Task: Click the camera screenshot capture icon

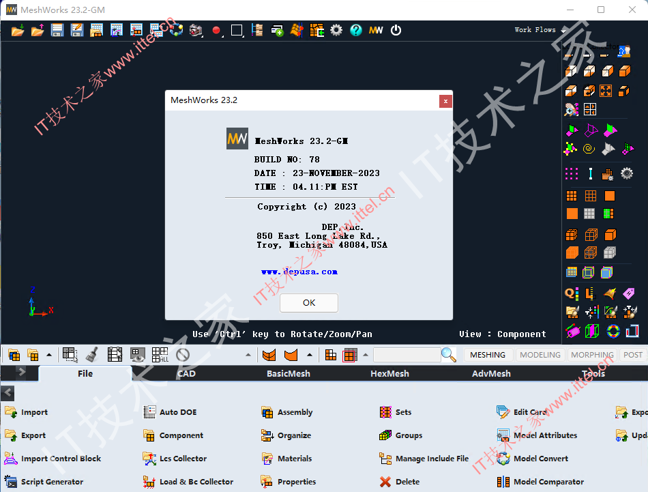Action: pos(196,30)
